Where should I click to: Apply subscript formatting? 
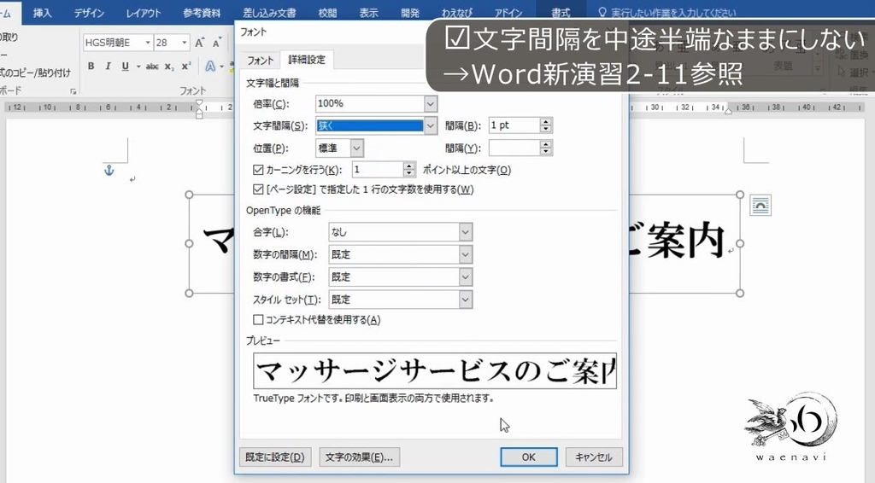pos(169,67)
